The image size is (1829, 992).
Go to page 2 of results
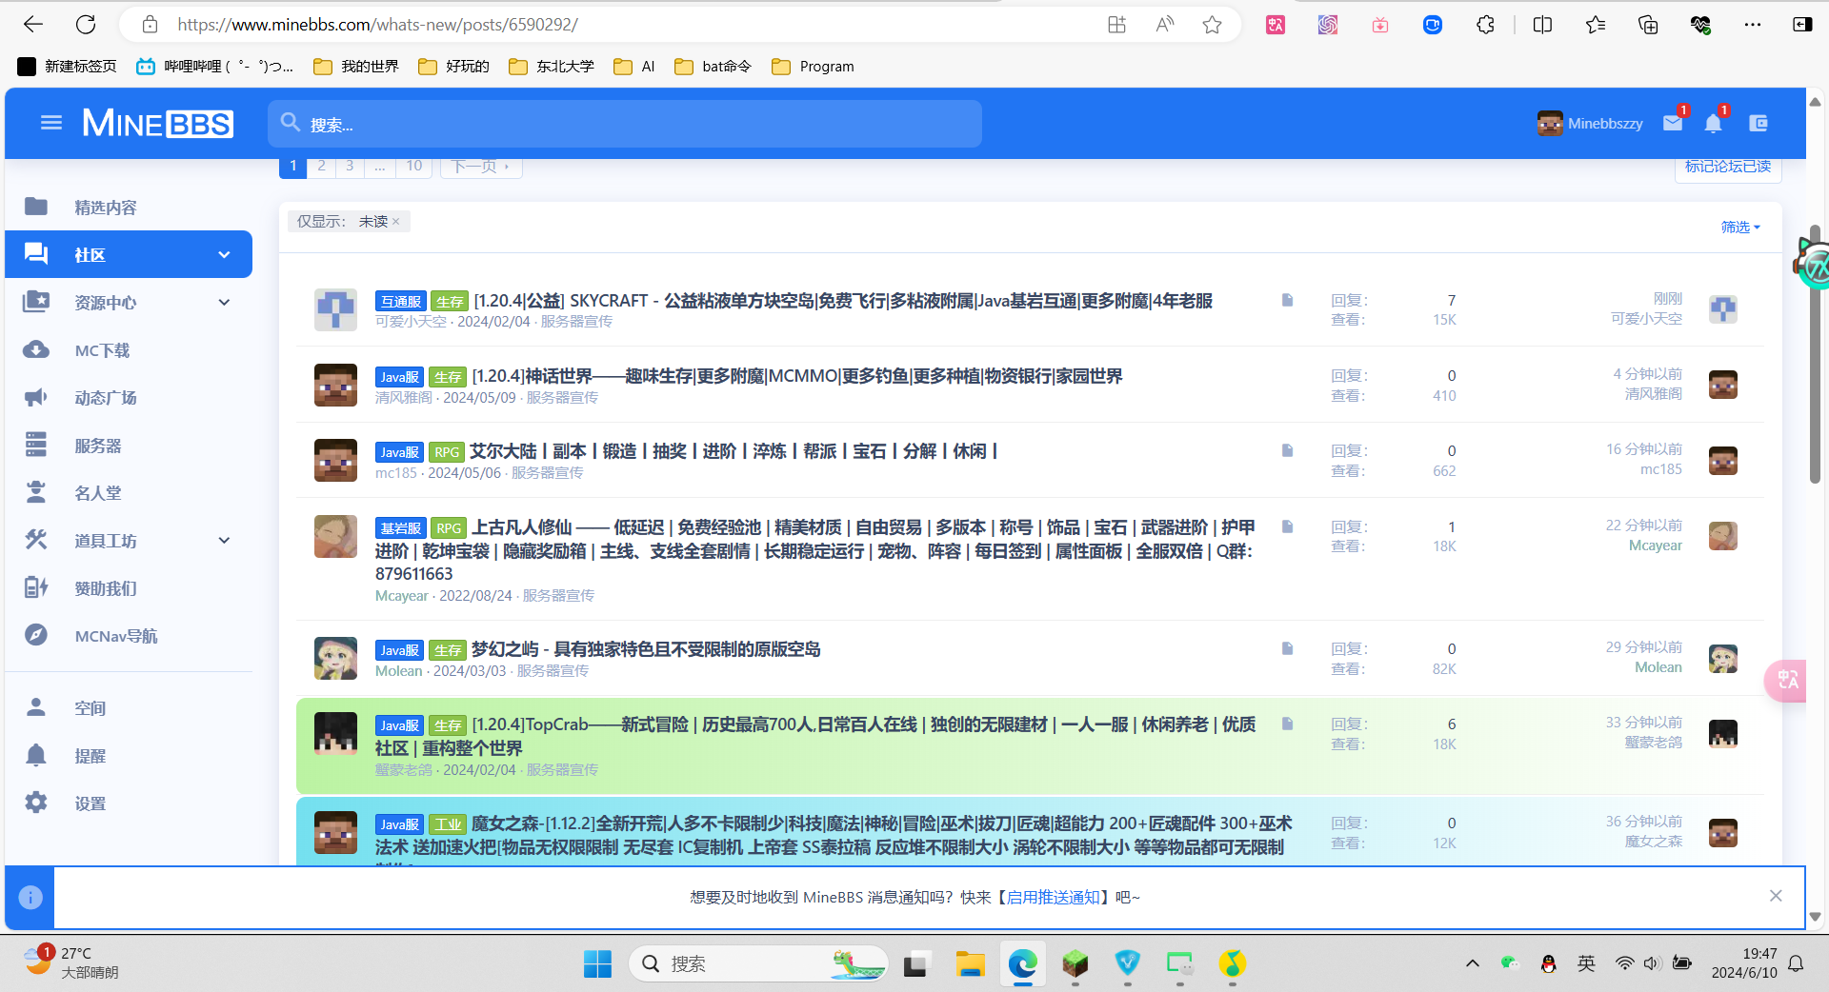[x=322, y=167]
